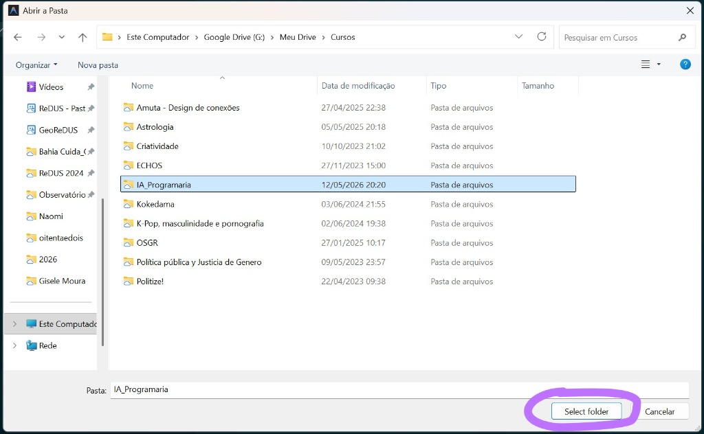
Task: Sort by Tamanho column header
Action: [x=538, y=86]
